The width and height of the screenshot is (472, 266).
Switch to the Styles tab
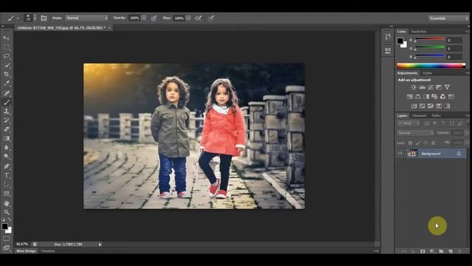click(427, 73)
